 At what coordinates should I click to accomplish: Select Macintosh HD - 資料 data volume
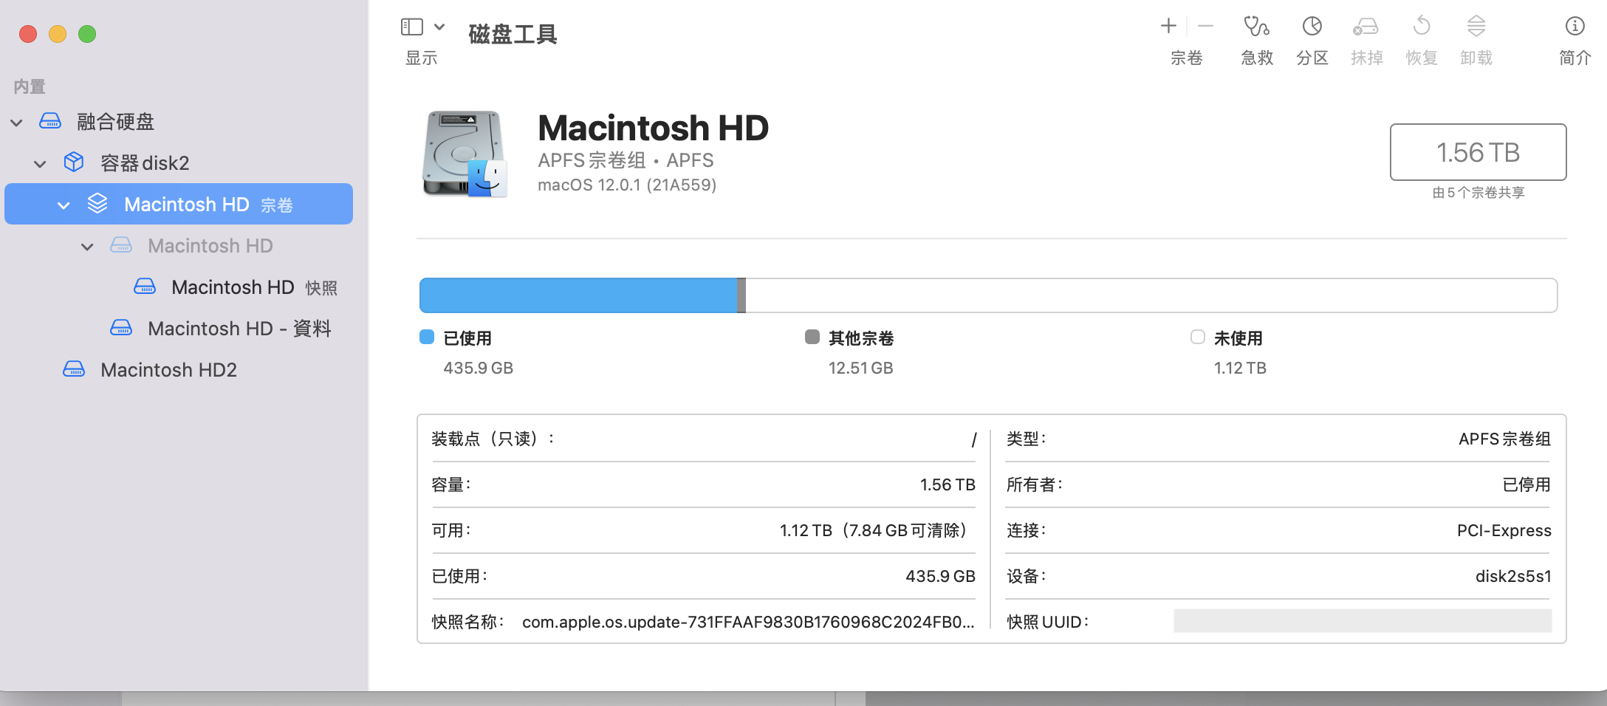(x=239, y=329)
